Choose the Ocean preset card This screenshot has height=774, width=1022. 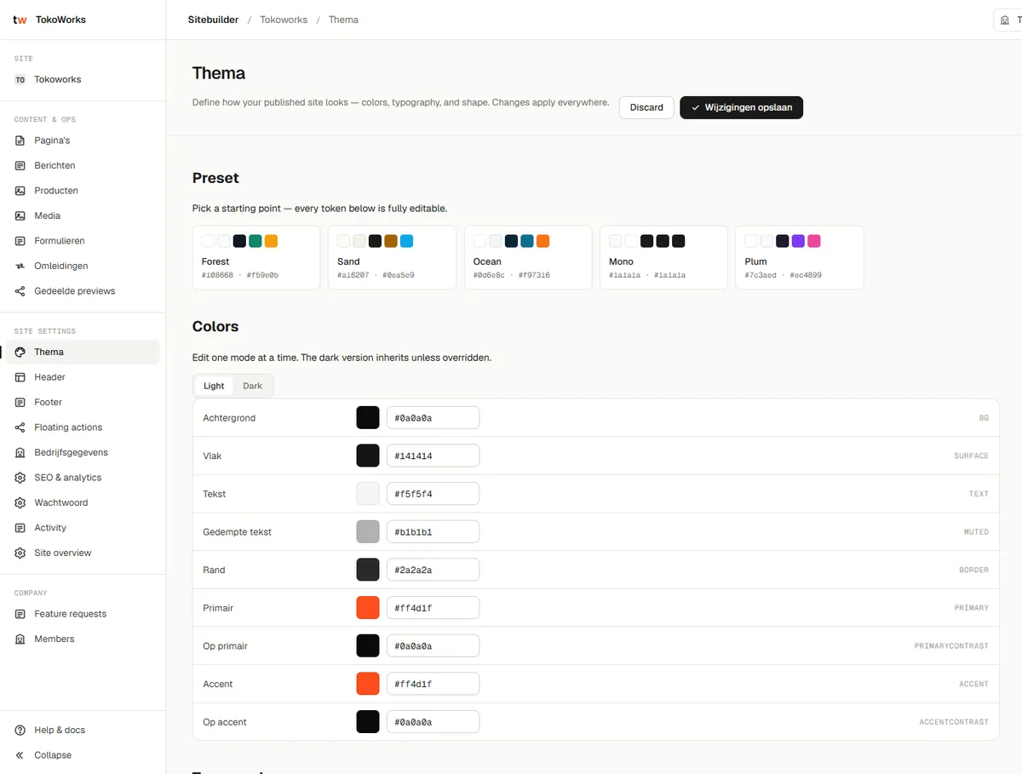(x=528, y=257)
